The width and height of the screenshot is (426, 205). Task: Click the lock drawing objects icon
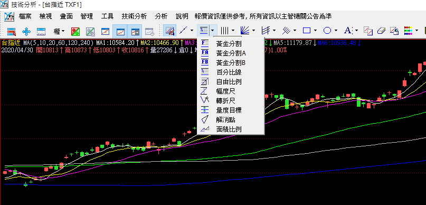tap(394, 31)
